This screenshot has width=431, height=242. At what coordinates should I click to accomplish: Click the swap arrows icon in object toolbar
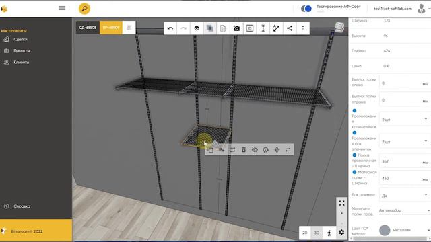[288, 150]
